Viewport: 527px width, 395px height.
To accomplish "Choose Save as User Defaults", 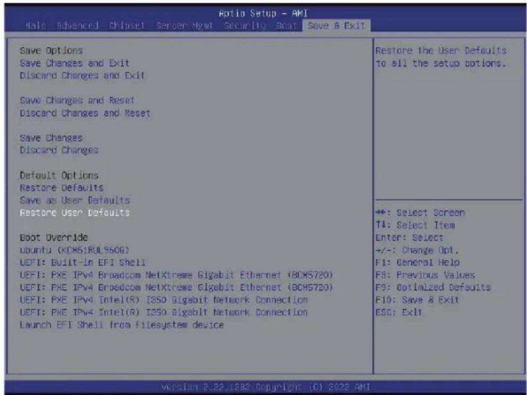I will (x=75, y=201).
